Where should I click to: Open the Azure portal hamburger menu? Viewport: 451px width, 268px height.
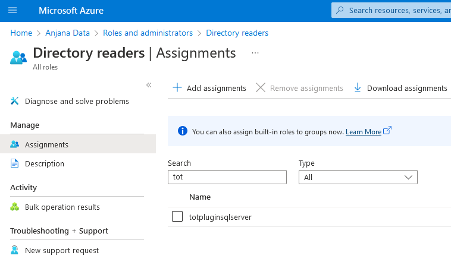point(12,11)
